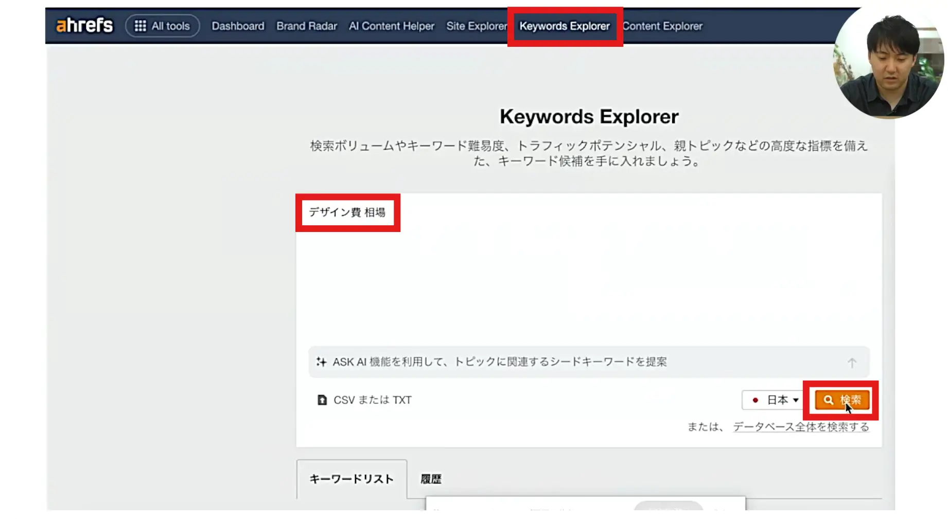This screenshot has width=948, height=519.
Task: Switch to the 履歴 tab
Action: pos(431,479)
